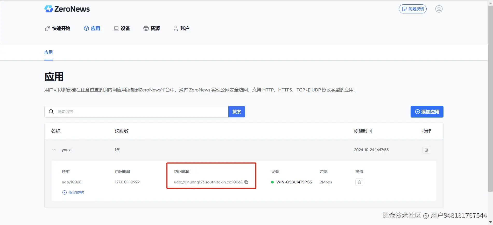The width and height of the screenshot is (493, 225).
Task: Click the 问题反馈 feedback button
Action: click(x=413, y=9)
